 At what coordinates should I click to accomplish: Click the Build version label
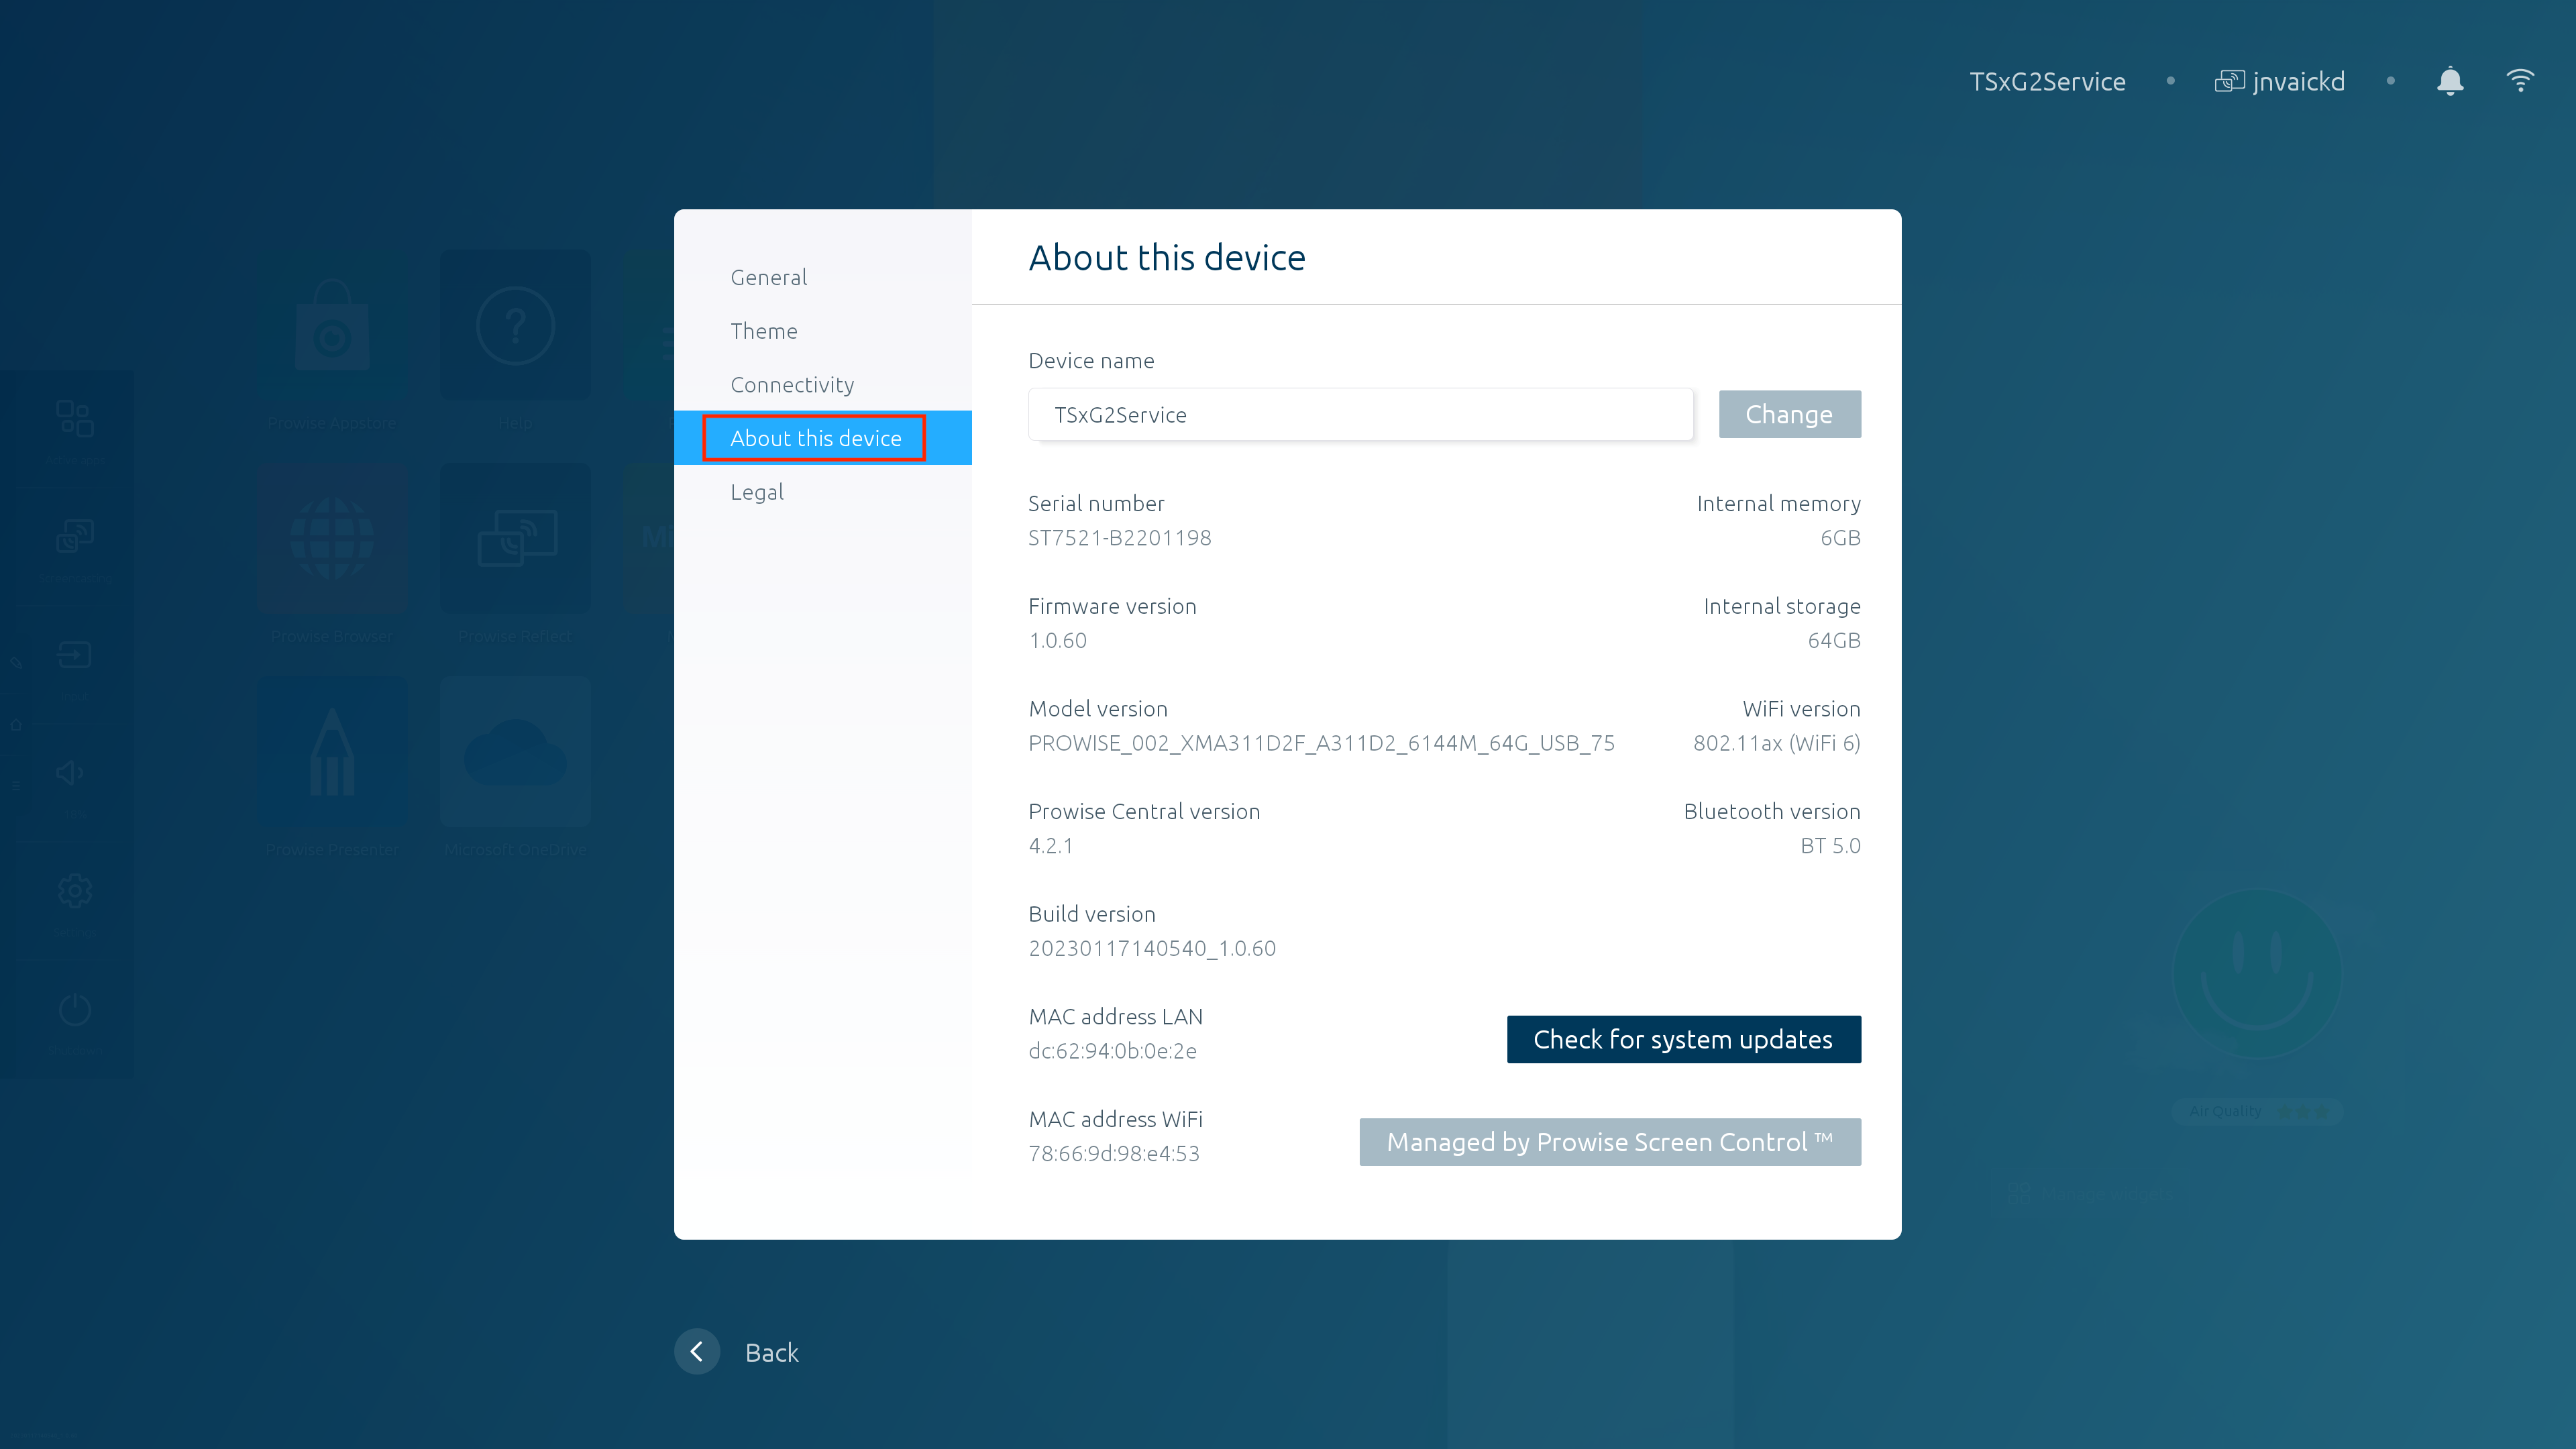(x=1092, y=914)
